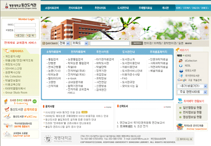Open 학술DB under 전자자료검색
Screen dimensions: 211x146
(x=72, y=67)
